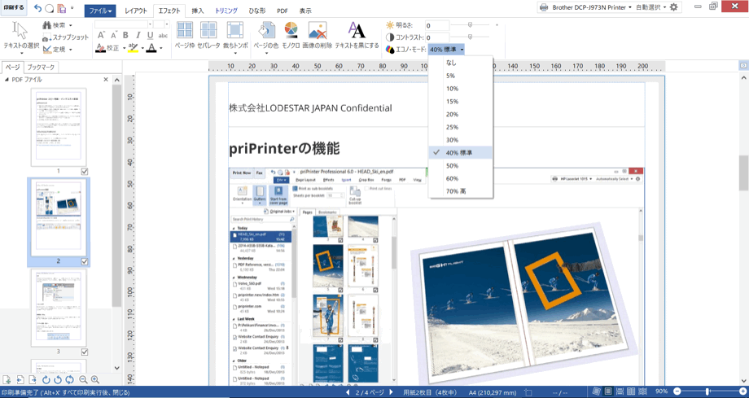Viewport: 749px width, 398px height.
Task: Apply the font color A tool
Action: [x=151, y=48]
